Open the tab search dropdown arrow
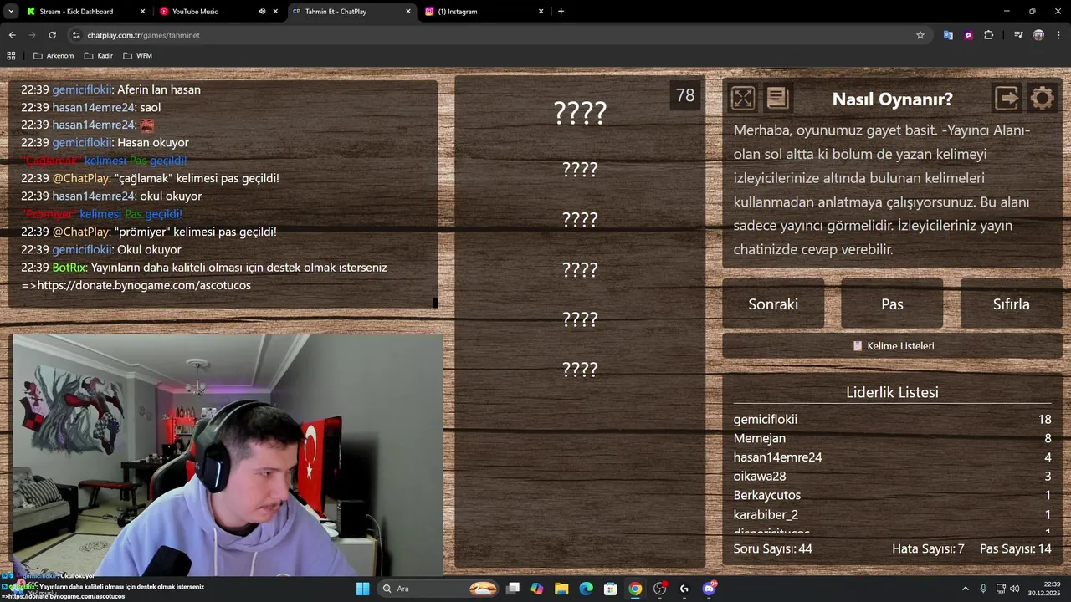Screen dimensions: 1071x602 11,12
